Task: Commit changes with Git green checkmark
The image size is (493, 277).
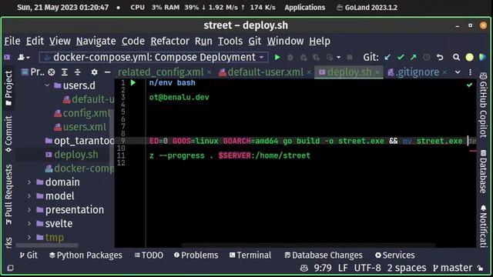Action: pyautogui.click(x=401, y=58)
